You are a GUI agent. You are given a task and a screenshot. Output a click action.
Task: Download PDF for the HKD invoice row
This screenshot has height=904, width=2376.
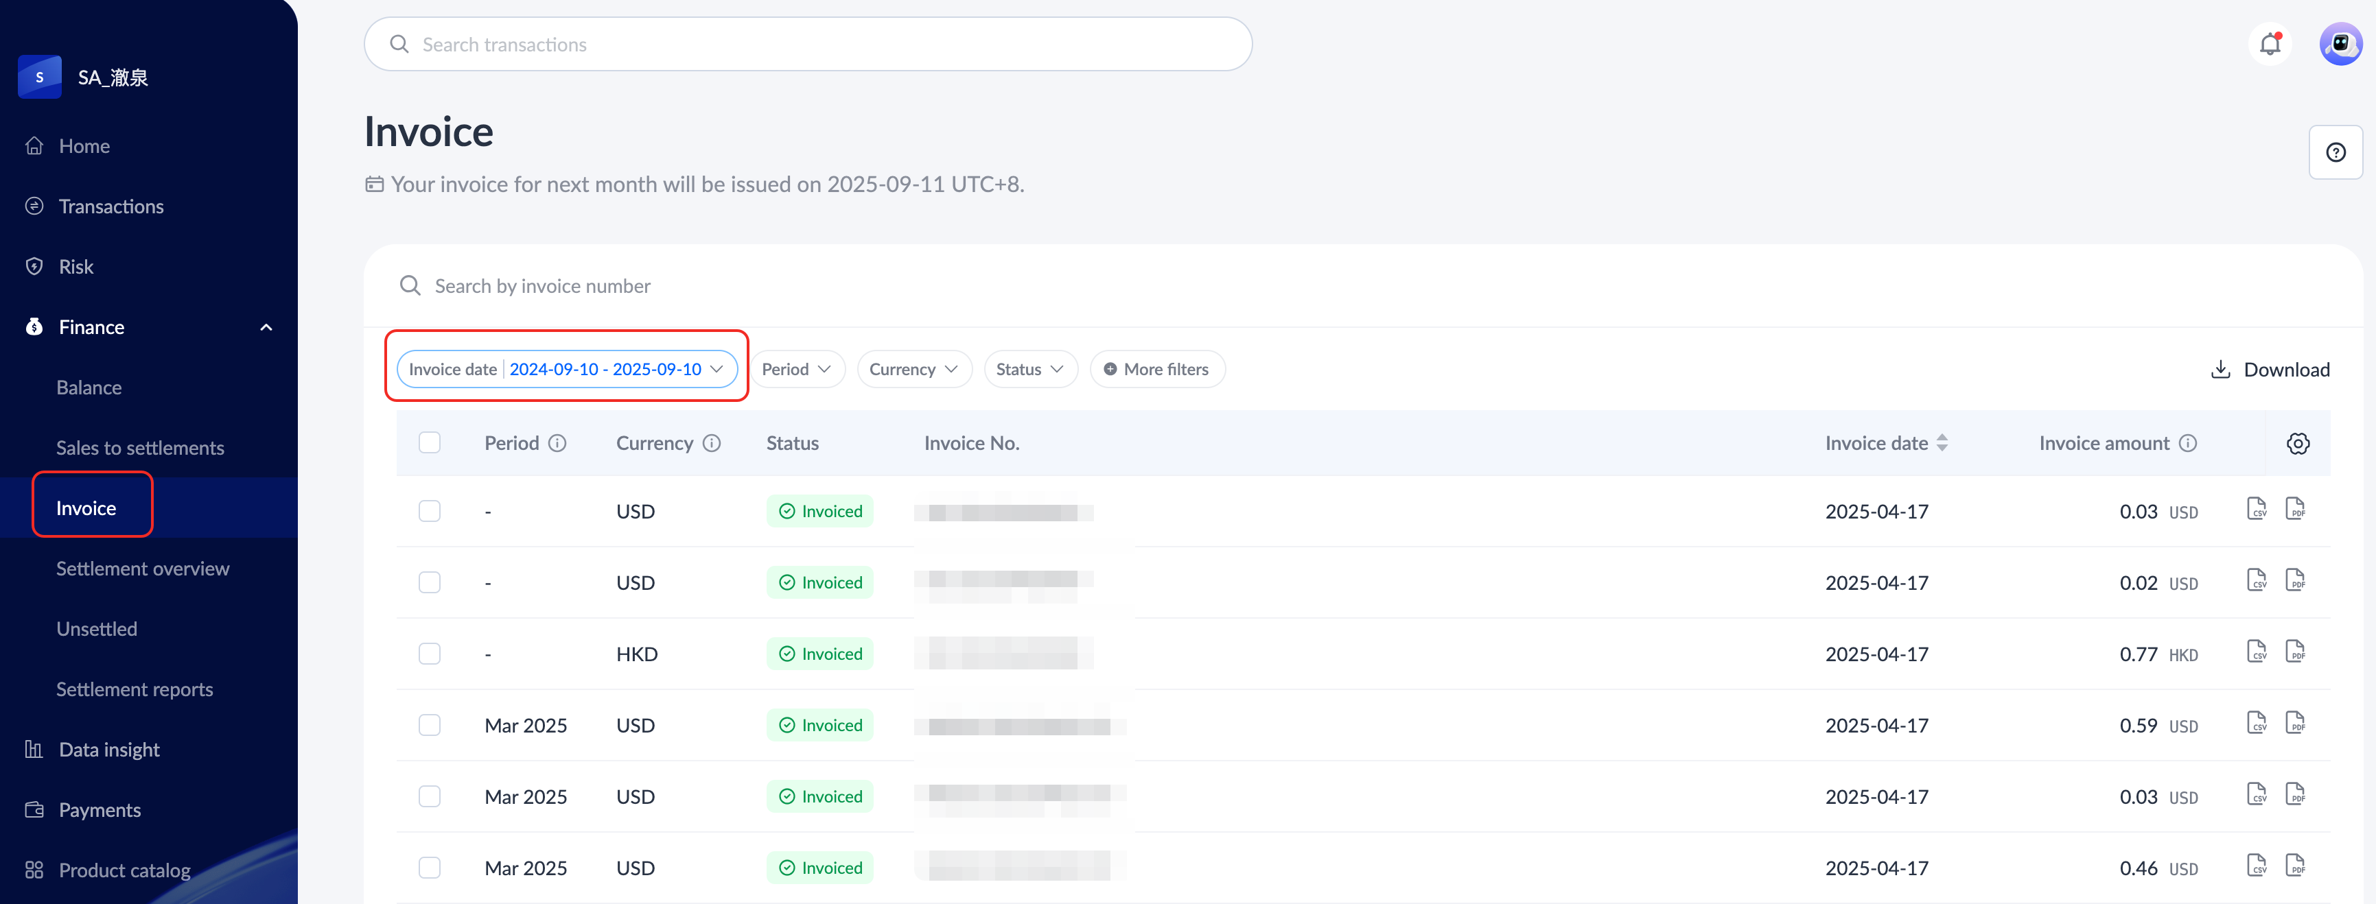click(2295, 652)
